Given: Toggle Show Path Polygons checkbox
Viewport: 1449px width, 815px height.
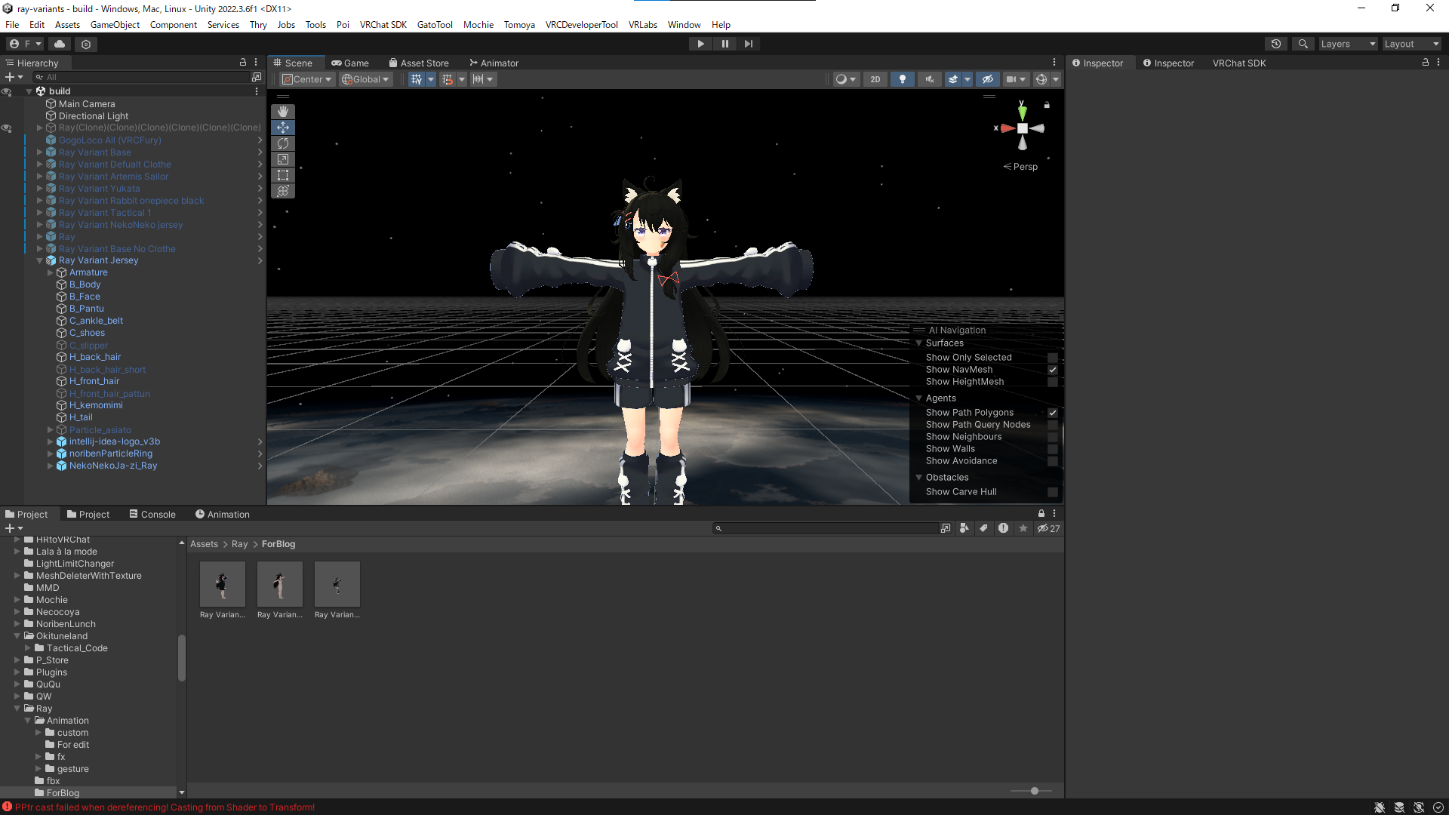Looking at the screenshot, I should [x=1052, y=413].
